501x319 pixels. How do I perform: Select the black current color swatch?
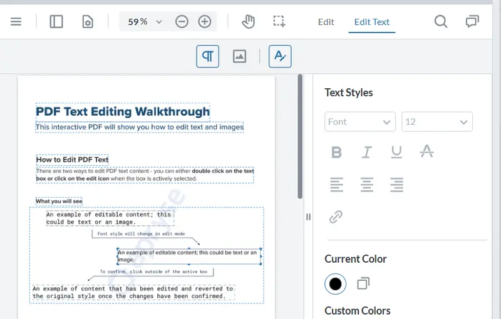coord(335,283)
